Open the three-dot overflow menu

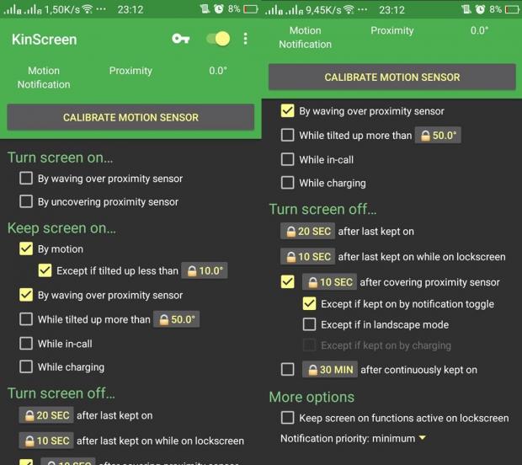tap(246, 39)
